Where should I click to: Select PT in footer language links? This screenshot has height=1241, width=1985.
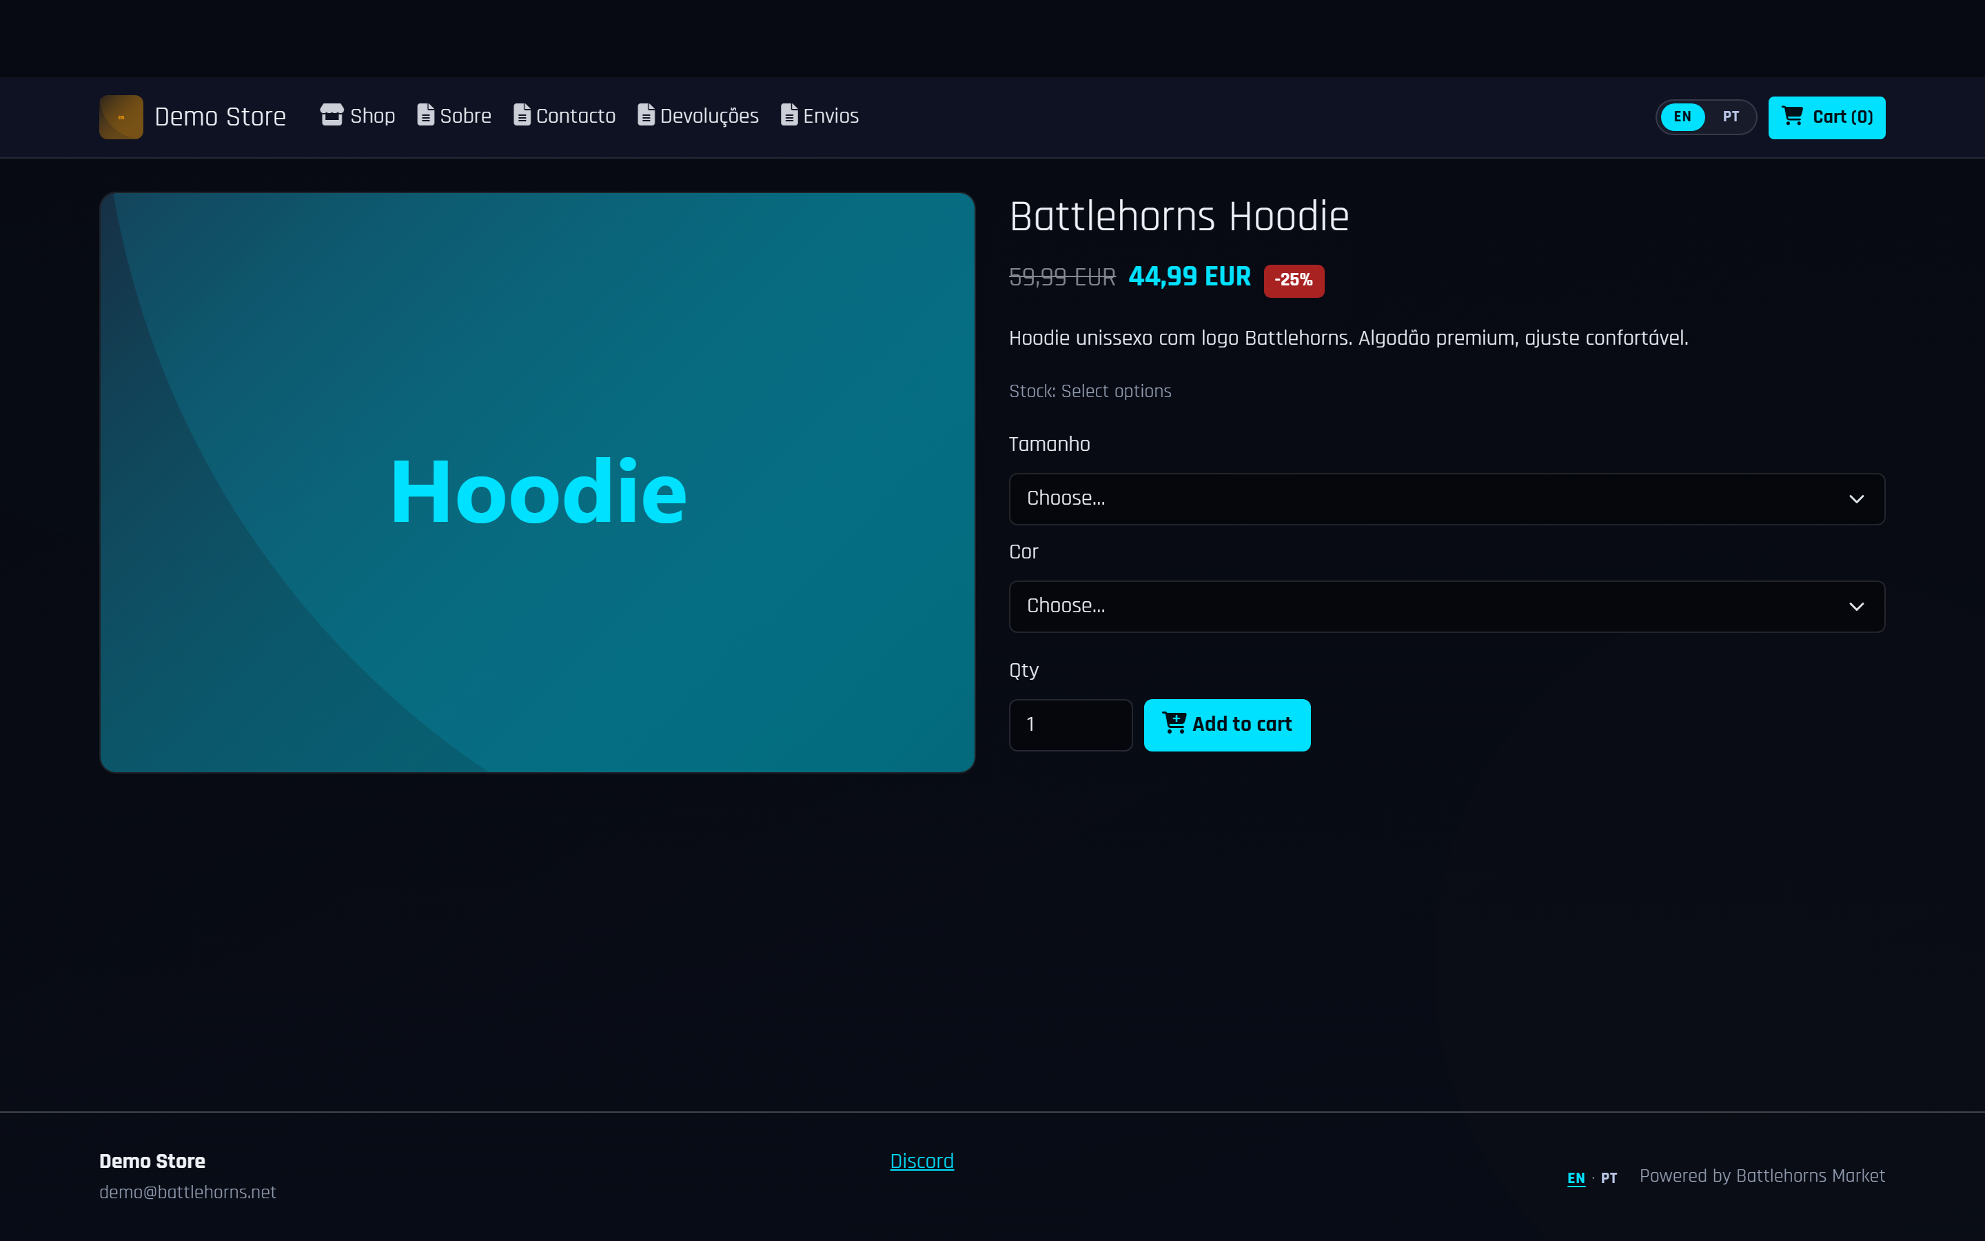[1608, 1178]
